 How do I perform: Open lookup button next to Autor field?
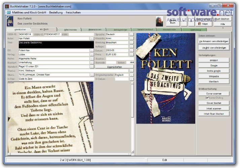click(x=92, y=39)
